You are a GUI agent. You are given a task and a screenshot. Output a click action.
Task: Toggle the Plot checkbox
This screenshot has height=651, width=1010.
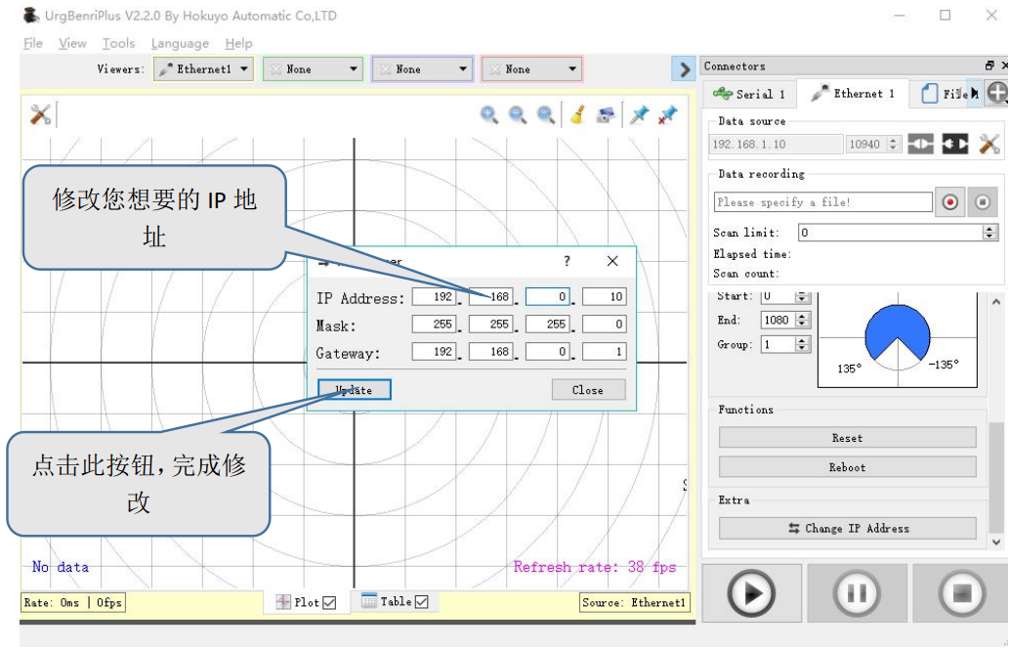pyautogui.click(x=329, y=603)
